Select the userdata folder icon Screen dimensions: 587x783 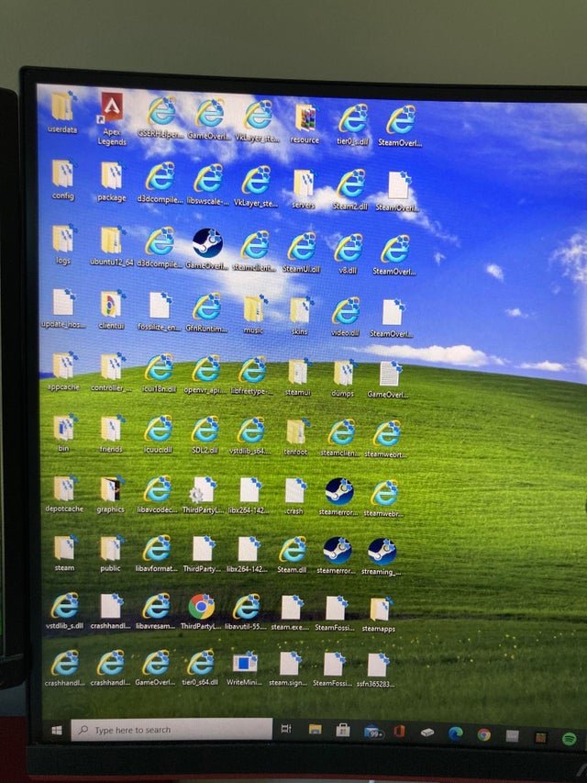(x=63, y=106)
